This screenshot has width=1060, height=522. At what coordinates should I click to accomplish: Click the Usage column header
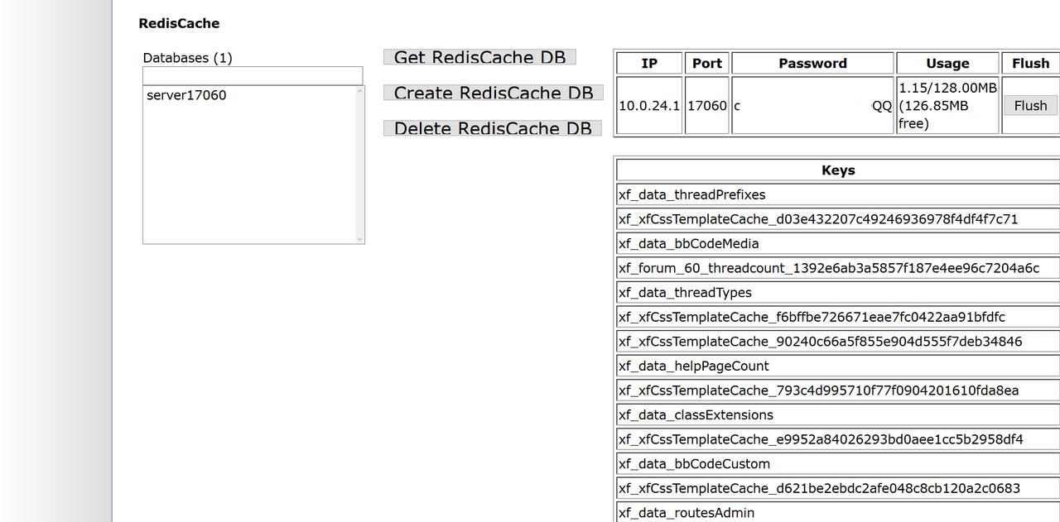pyautogui.click(x=947, y=63)
